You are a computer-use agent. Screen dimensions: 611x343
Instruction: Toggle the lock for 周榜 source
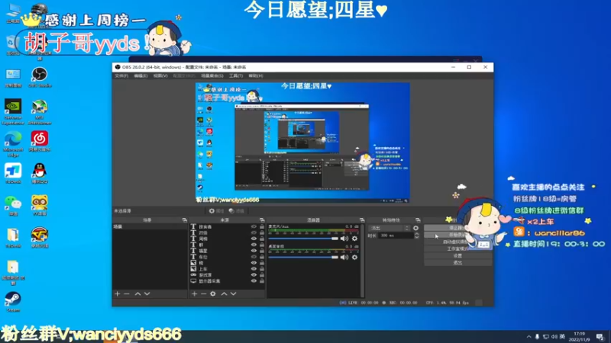point(262,239)
